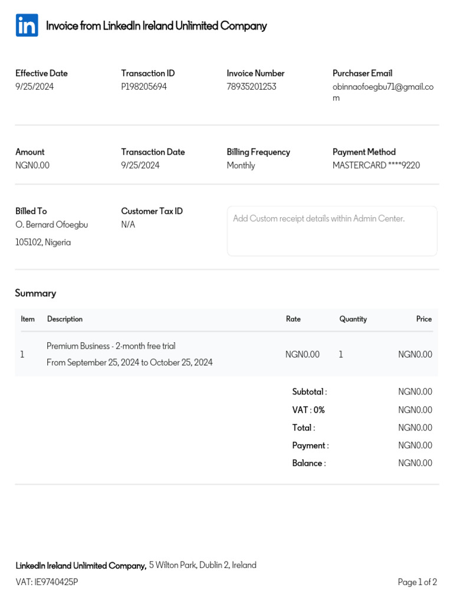
Task: Click the Quantity column header
Action: point(353,319)
